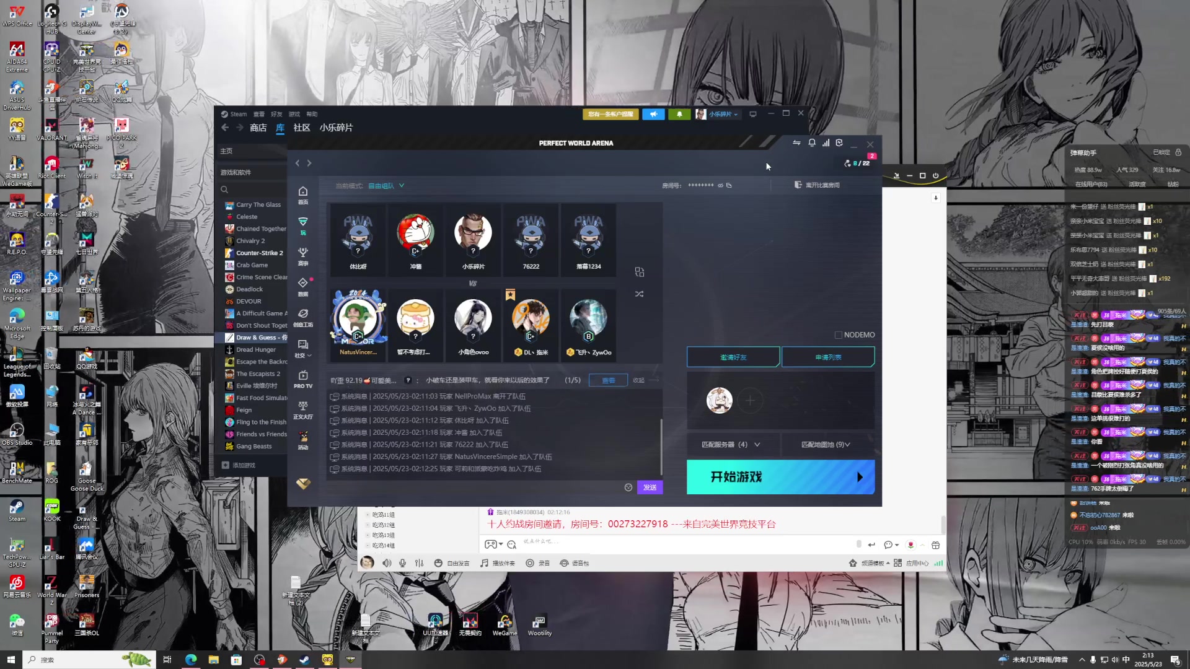Screen dimensions: 1190x669
Task: Click the Steam announcements megaphone icon
Action: point(653,114)
